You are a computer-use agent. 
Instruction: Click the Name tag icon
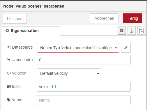tap(8, 100)
